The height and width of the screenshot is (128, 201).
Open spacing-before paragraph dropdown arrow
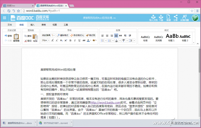tap(120, 40)
